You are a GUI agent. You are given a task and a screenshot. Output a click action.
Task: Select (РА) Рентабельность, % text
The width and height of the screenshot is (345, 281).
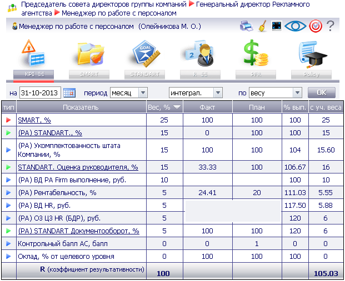pos(57,193)
